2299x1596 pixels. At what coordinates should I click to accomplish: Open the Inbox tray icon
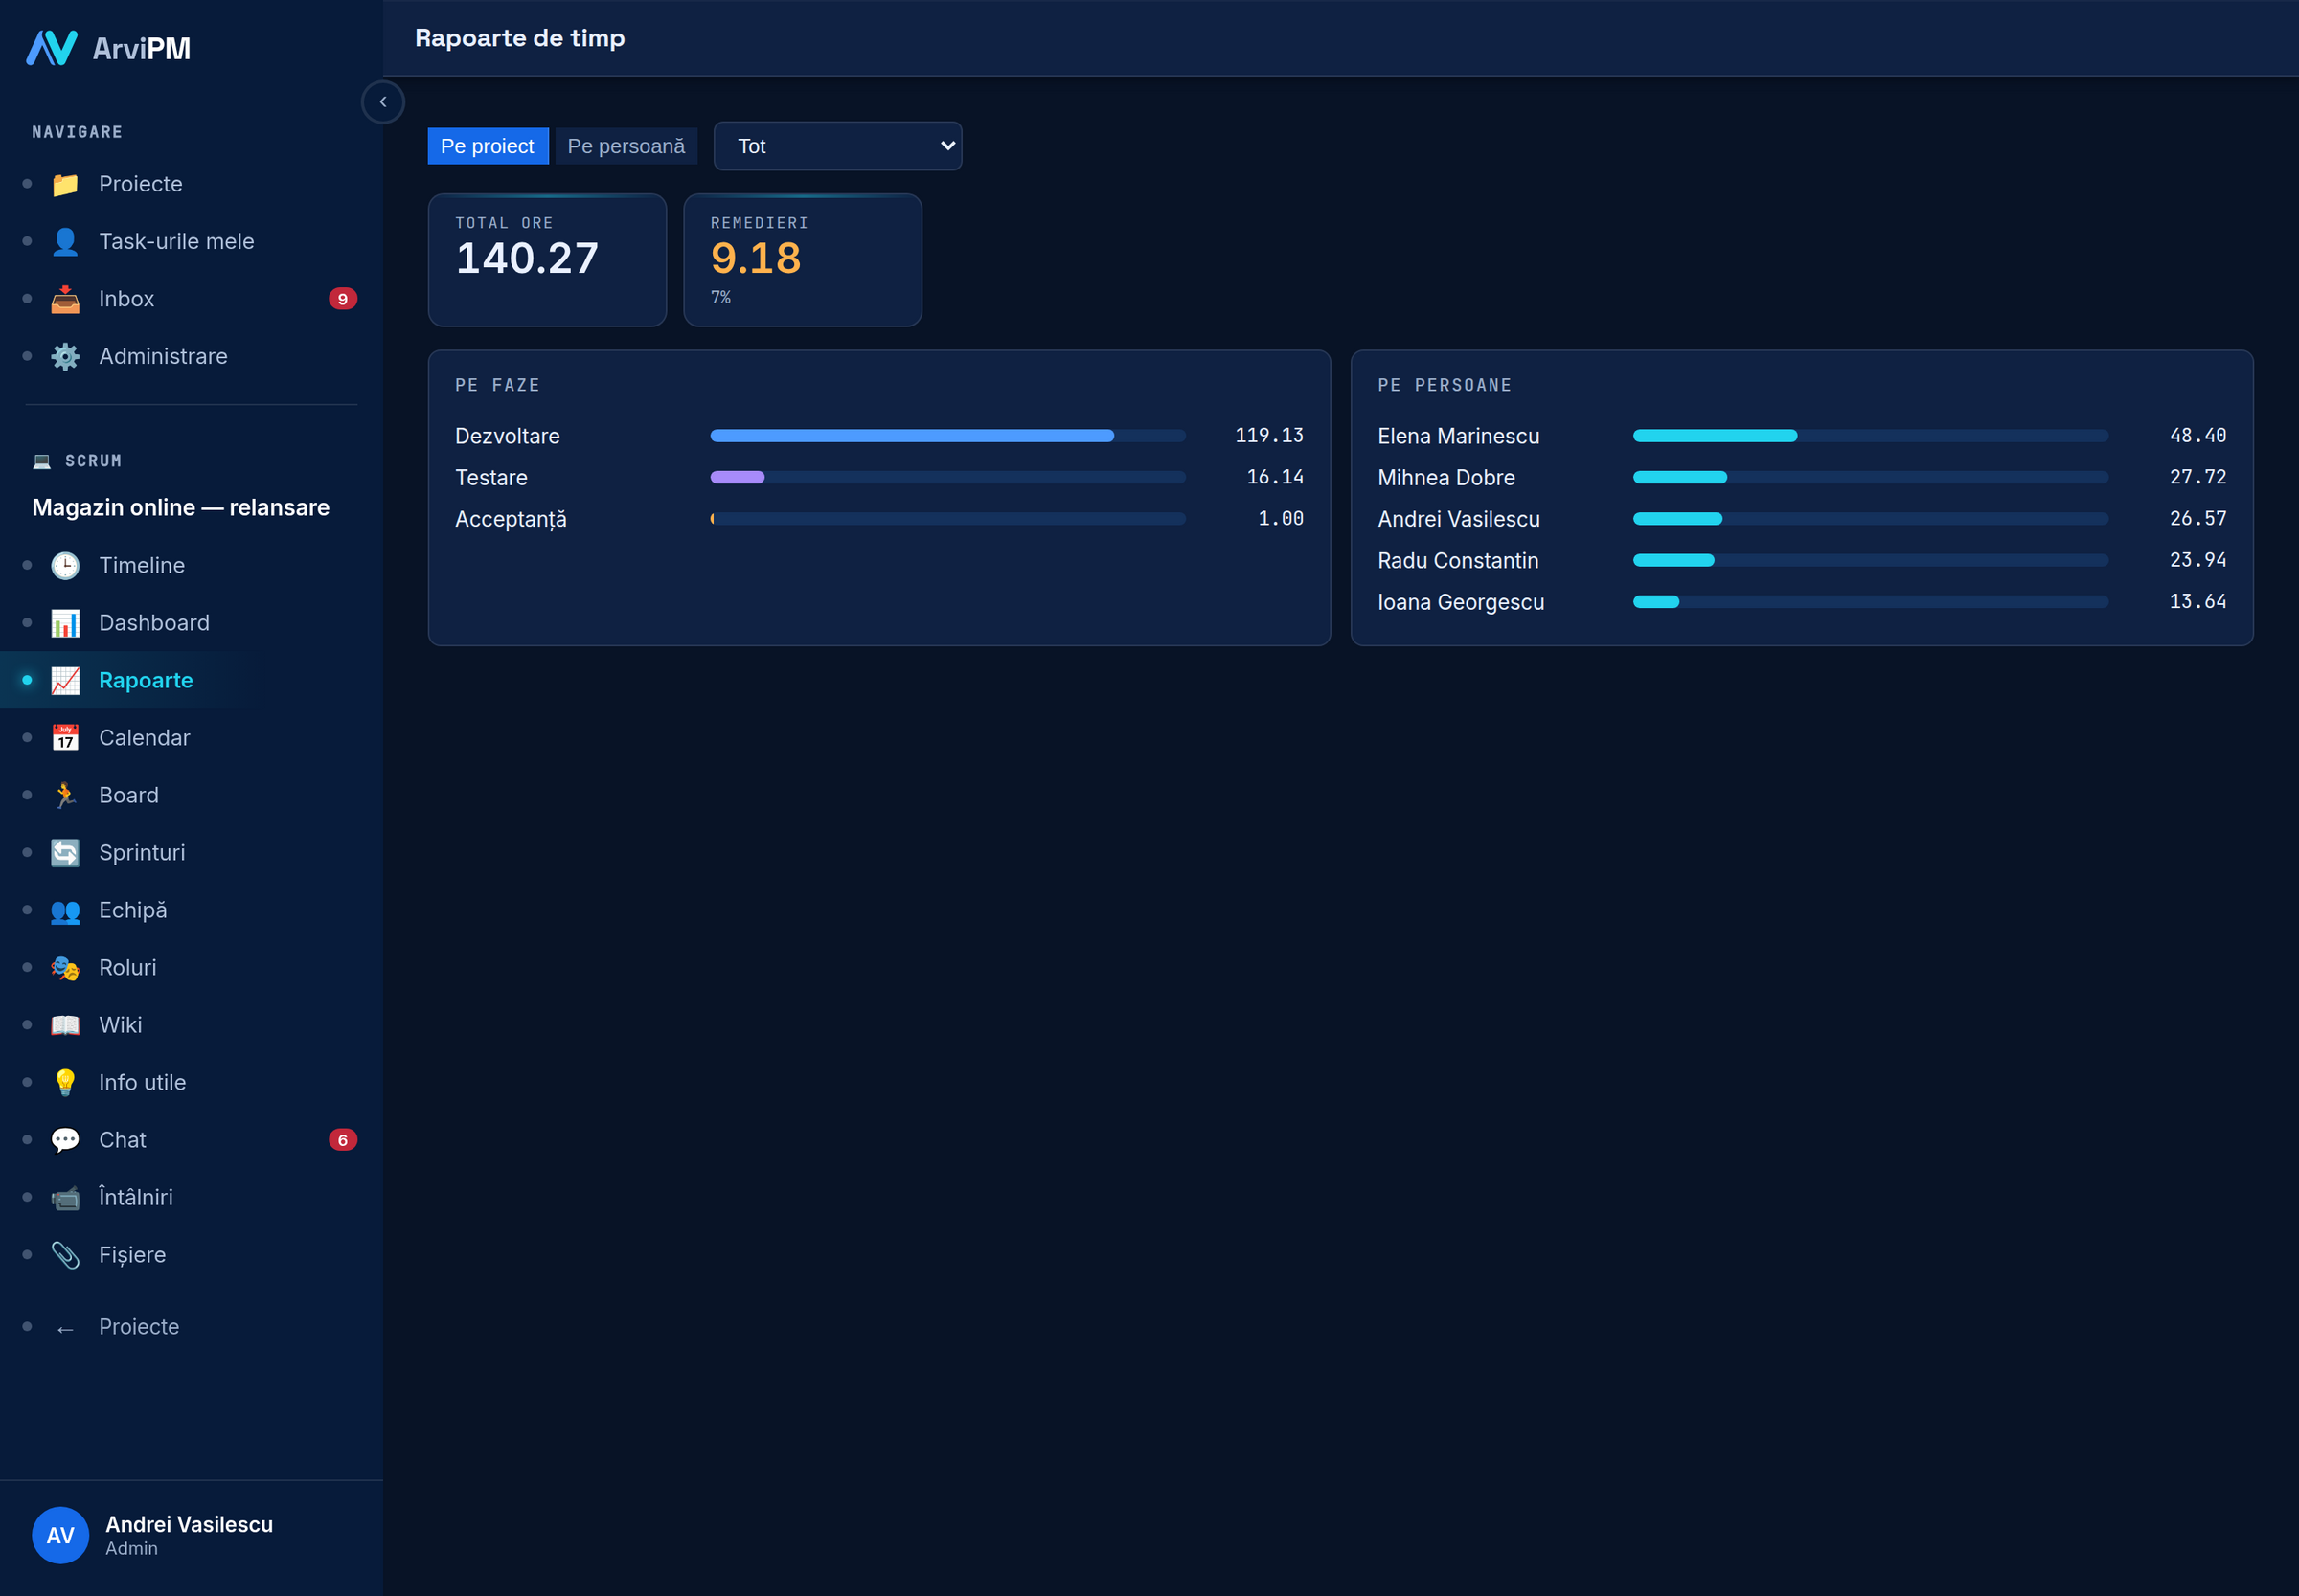click(65, 299)
